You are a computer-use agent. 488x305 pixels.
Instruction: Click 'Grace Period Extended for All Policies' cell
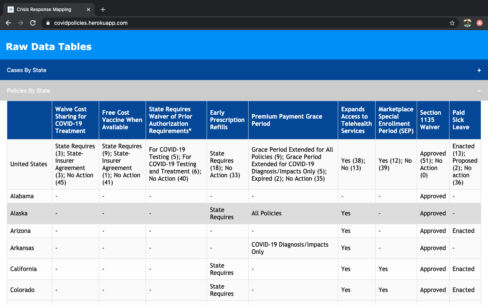coord(293,164)
